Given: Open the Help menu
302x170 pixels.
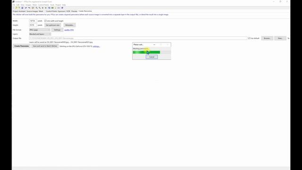Looking at the screenshot, I should point(64,5).
